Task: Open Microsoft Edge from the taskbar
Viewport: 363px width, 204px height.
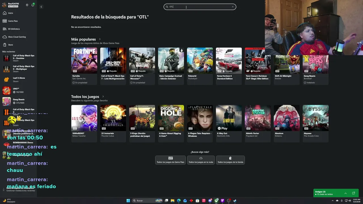Action: [x=179, y=201]
